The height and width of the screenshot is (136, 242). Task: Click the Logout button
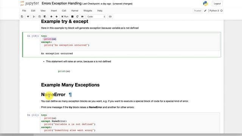pos(217,3)
